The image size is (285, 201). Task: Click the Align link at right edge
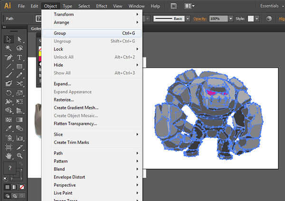coord(282,19)
